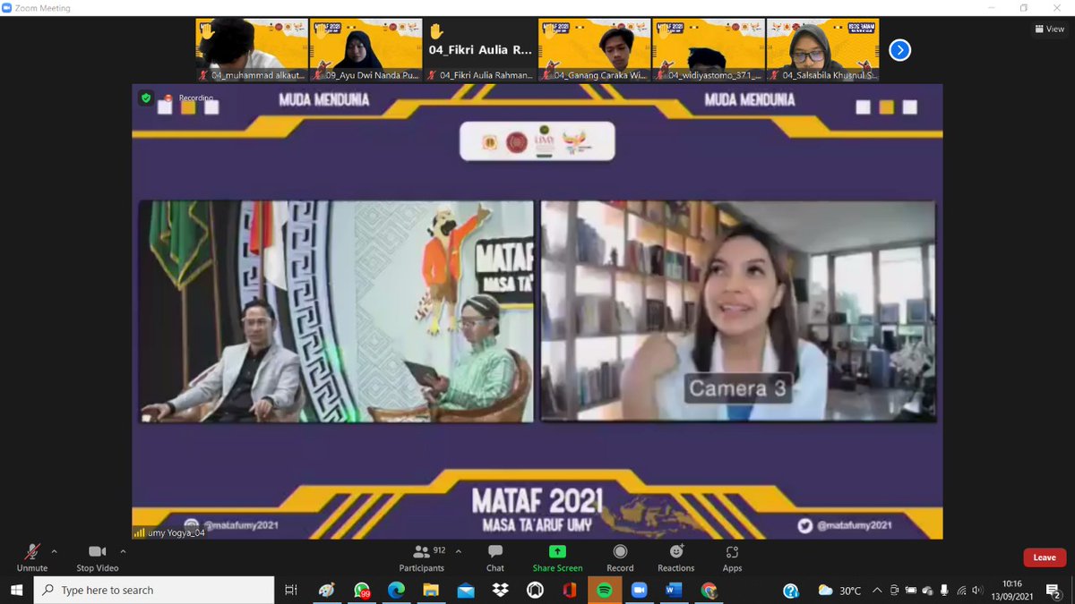This screenshot has width=1075, height=604.
Task: Switch to Spotify on the taskbar
Action: [x=605, y=591]
